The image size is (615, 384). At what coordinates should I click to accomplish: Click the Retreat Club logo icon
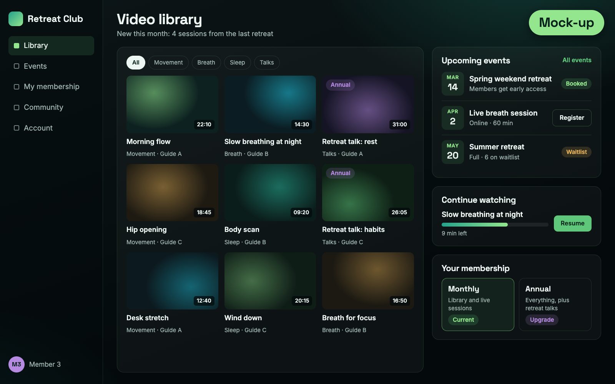pyautogui.click(x=16, y=19)
